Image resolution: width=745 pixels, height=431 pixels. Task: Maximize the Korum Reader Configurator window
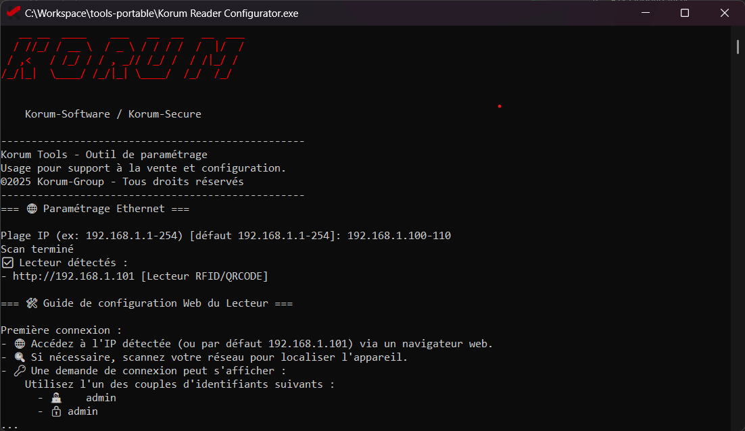pyautogui.click(x=685, y=13)
